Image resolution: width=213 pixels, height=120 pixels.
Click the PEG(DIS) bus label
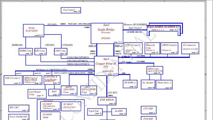[x=52, y=24]
